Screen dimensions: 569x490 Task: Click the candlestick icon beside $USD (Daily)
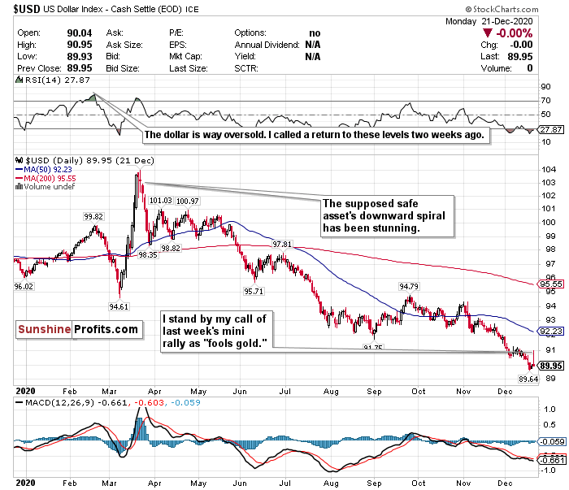[x=19, y=160]
